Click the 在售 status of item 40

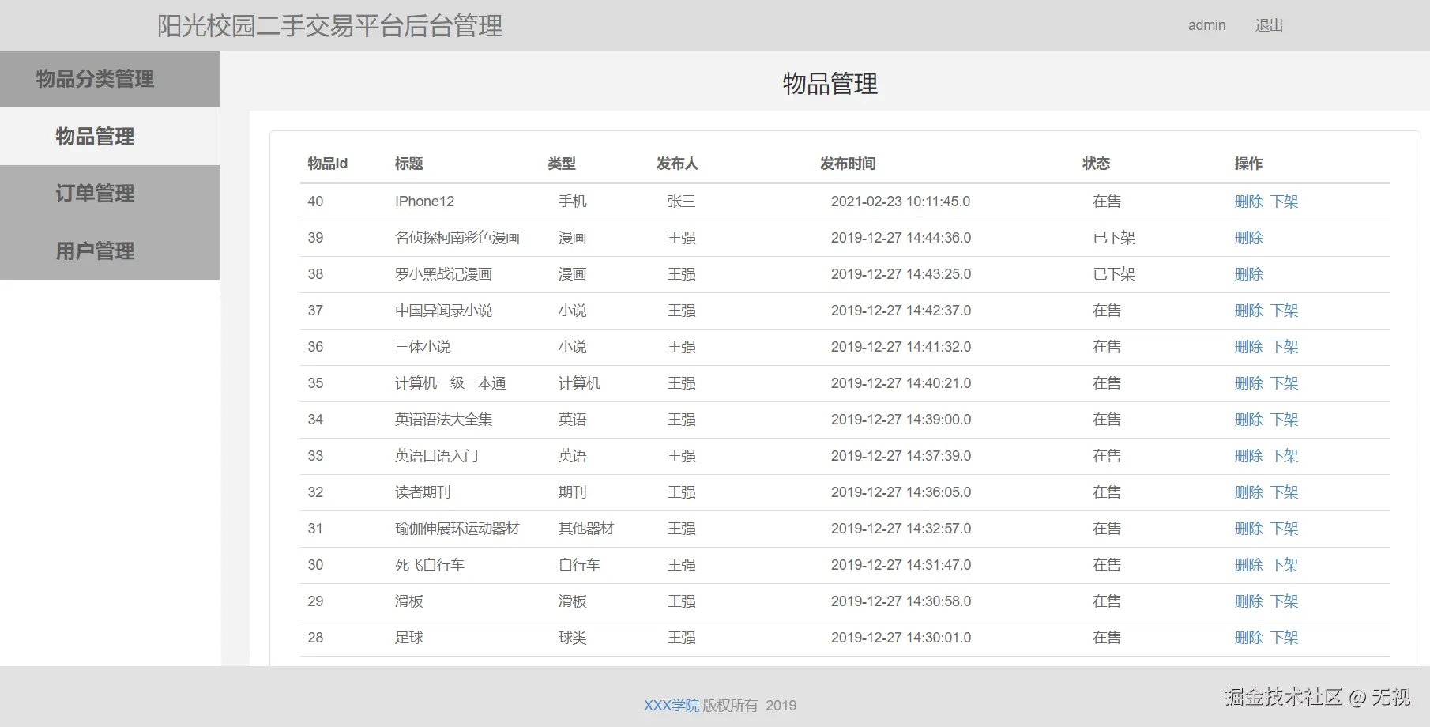1107,202
